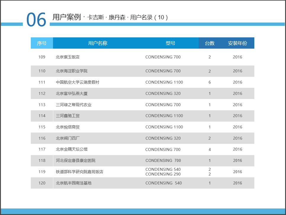Select user name 北京海淀职业学院
The height and width of the screenshot is (215, 286).
tap(72, 71)
